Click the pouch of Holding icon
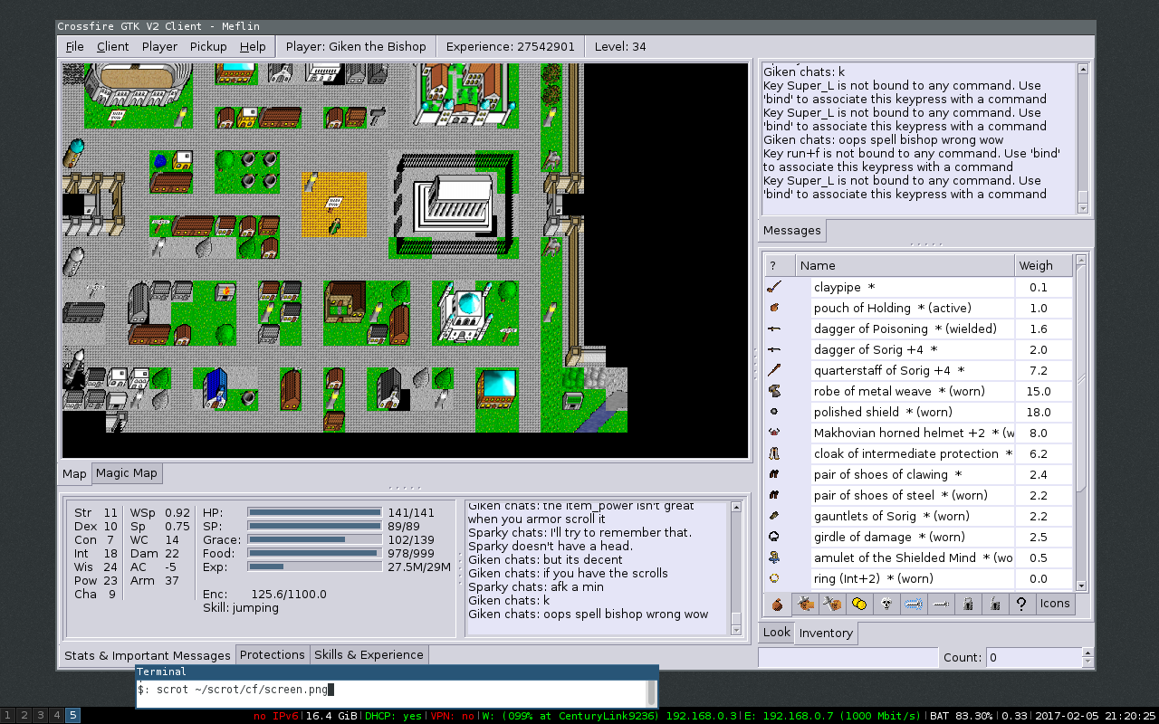The width and height of the screenshot is (1159, 724). point(774,308)
